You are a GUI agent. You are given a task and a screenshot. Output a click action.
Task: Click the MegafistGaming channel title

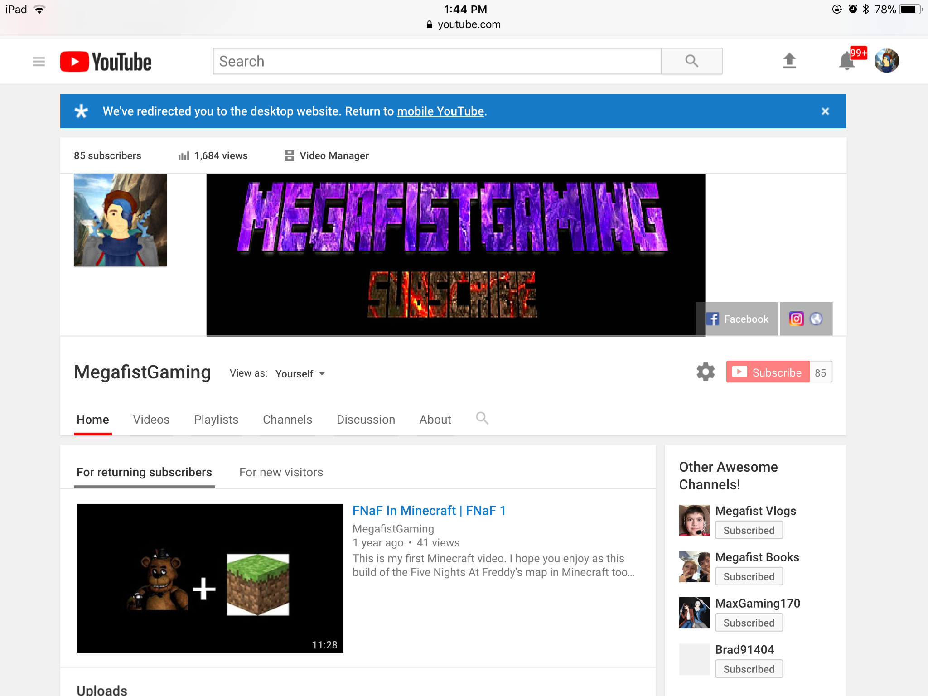click(x=142, y=372)
